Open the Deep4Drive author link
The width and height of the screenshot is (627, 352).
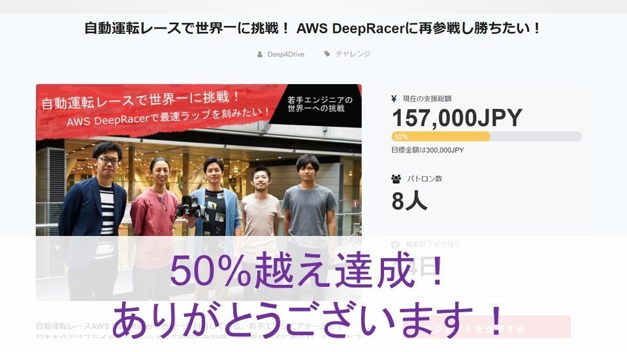[x=285, y=54]
